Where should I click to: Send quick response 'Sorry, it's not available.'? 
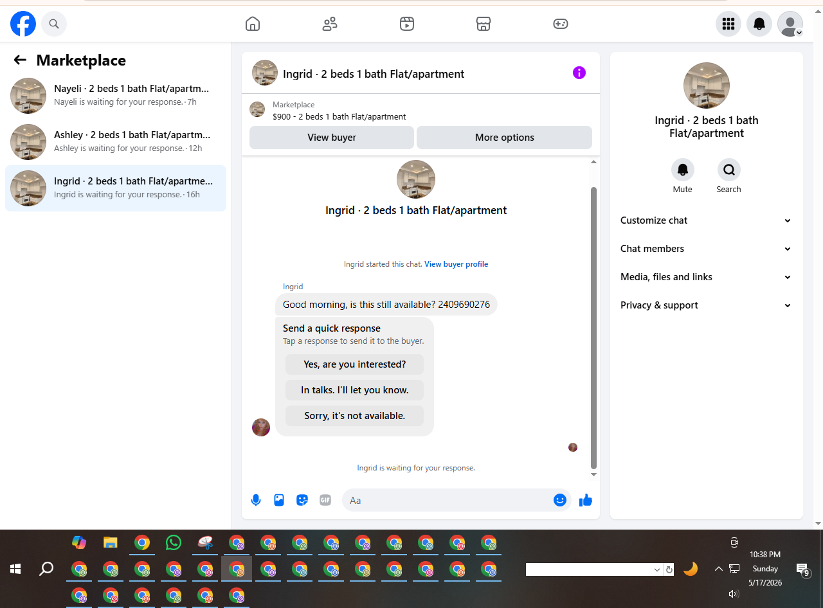click(355, 416)
